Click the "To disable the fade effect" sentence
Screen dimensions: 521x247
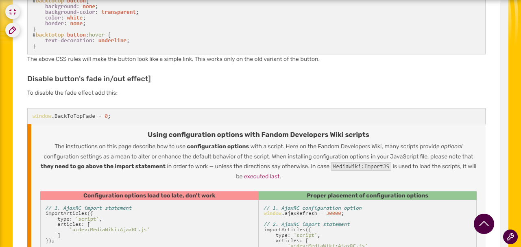click(x=72, y=93)
